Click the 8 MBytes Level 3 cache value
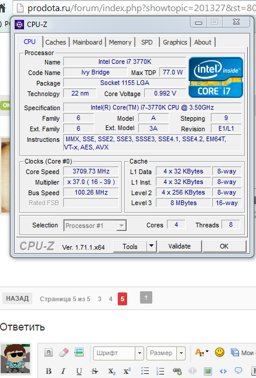This screenshot has width=256, height=378. click(183, 203)
